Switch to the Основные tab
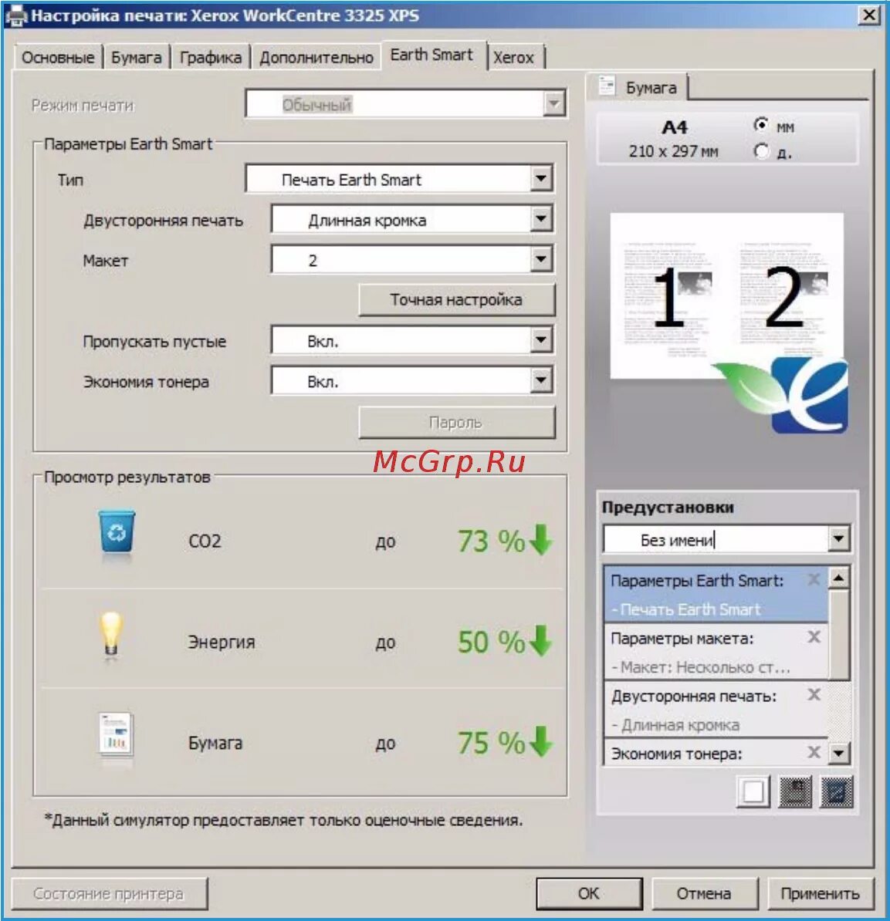Viewport: 890px width, 921px height. click(58, 58)
